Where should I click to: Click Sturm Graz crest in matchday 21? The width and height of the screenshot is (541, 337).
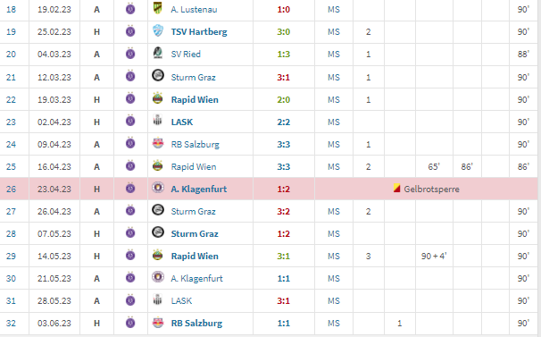point(158,75)
